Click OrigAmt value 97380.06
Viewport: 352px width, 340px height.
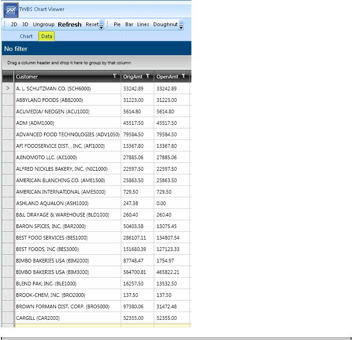click(133, 307)
